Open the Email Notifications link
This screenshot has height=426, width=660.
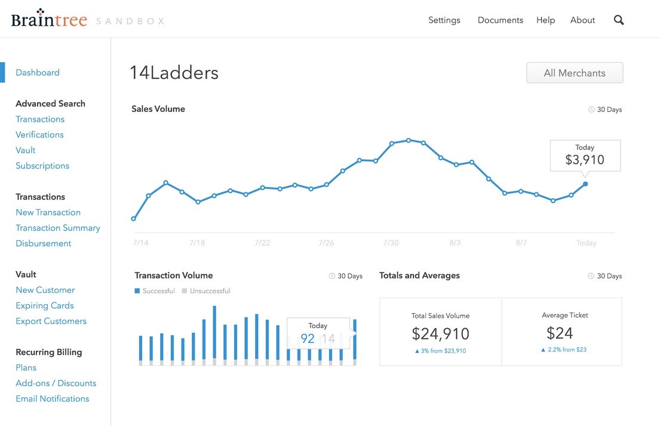click(x=52, y=399)
